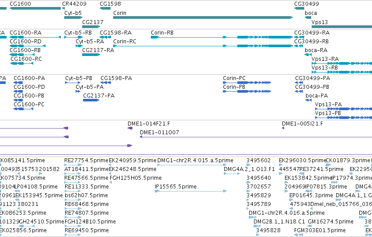Select protein CG1600-PB
The image size is (372, 237).
pyautogui.click(x=18, y=100)
